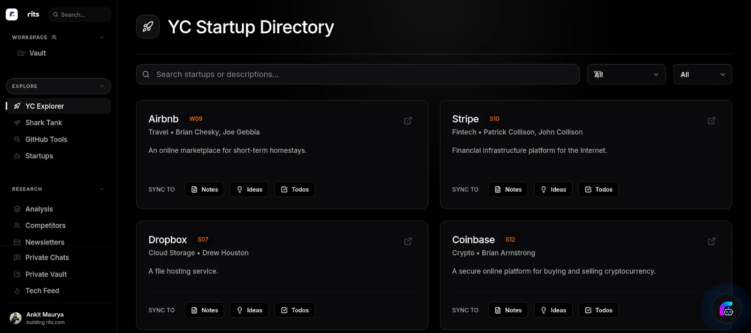751x333 pixels.
Task: Sync Airbnb to Ideas
Action: coord(249,189)
